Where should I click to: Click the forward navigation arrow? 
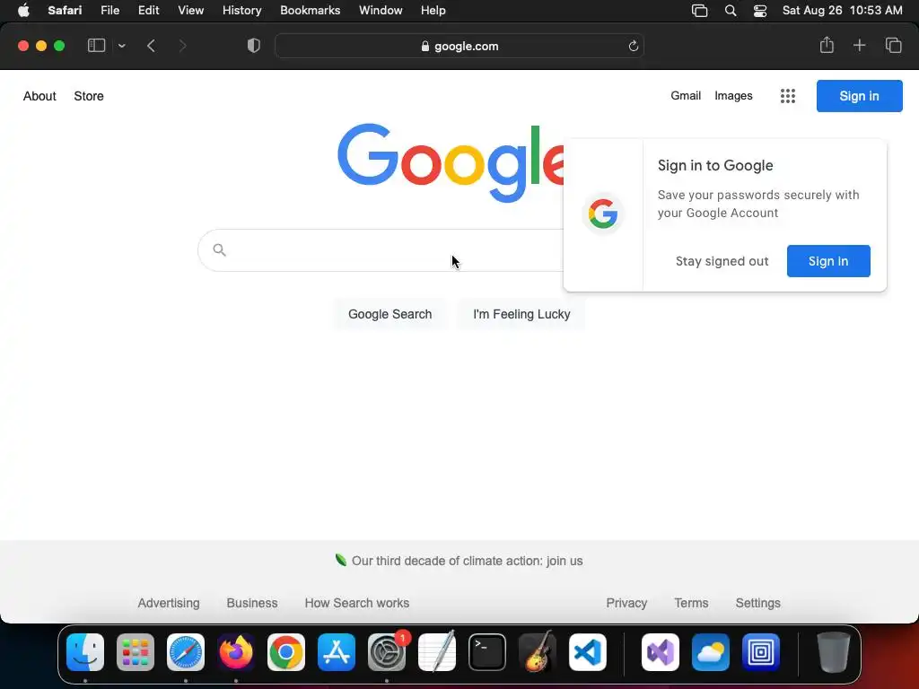tap(182, 46)
